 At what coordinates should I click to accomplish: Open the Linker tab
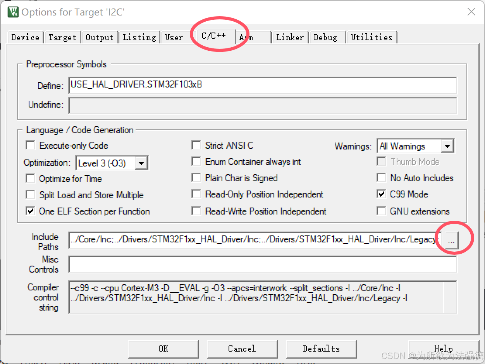pyautogui.click(x=290, y=37)
